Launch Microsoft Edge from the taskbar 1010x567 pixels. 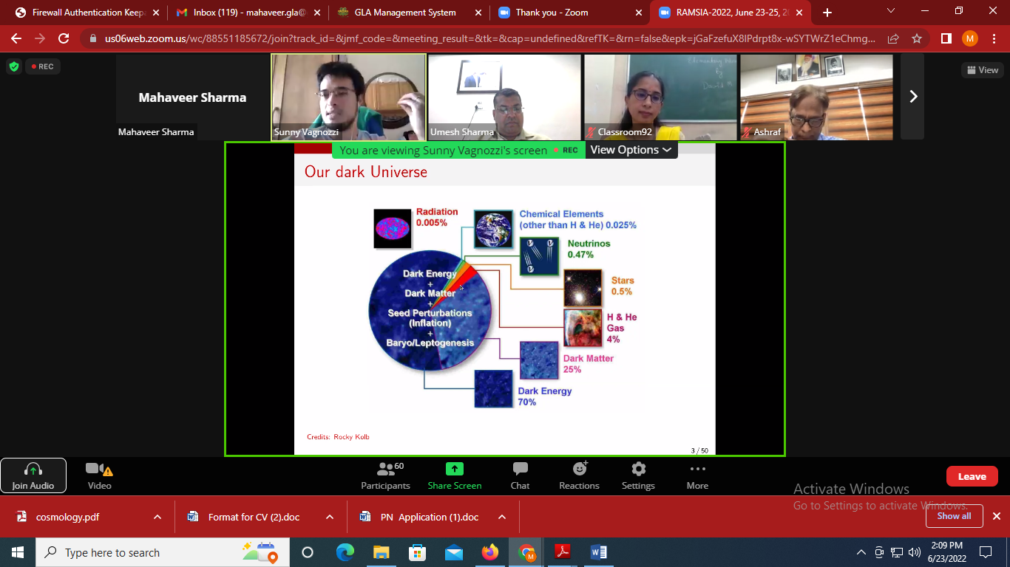pos(345,552)
